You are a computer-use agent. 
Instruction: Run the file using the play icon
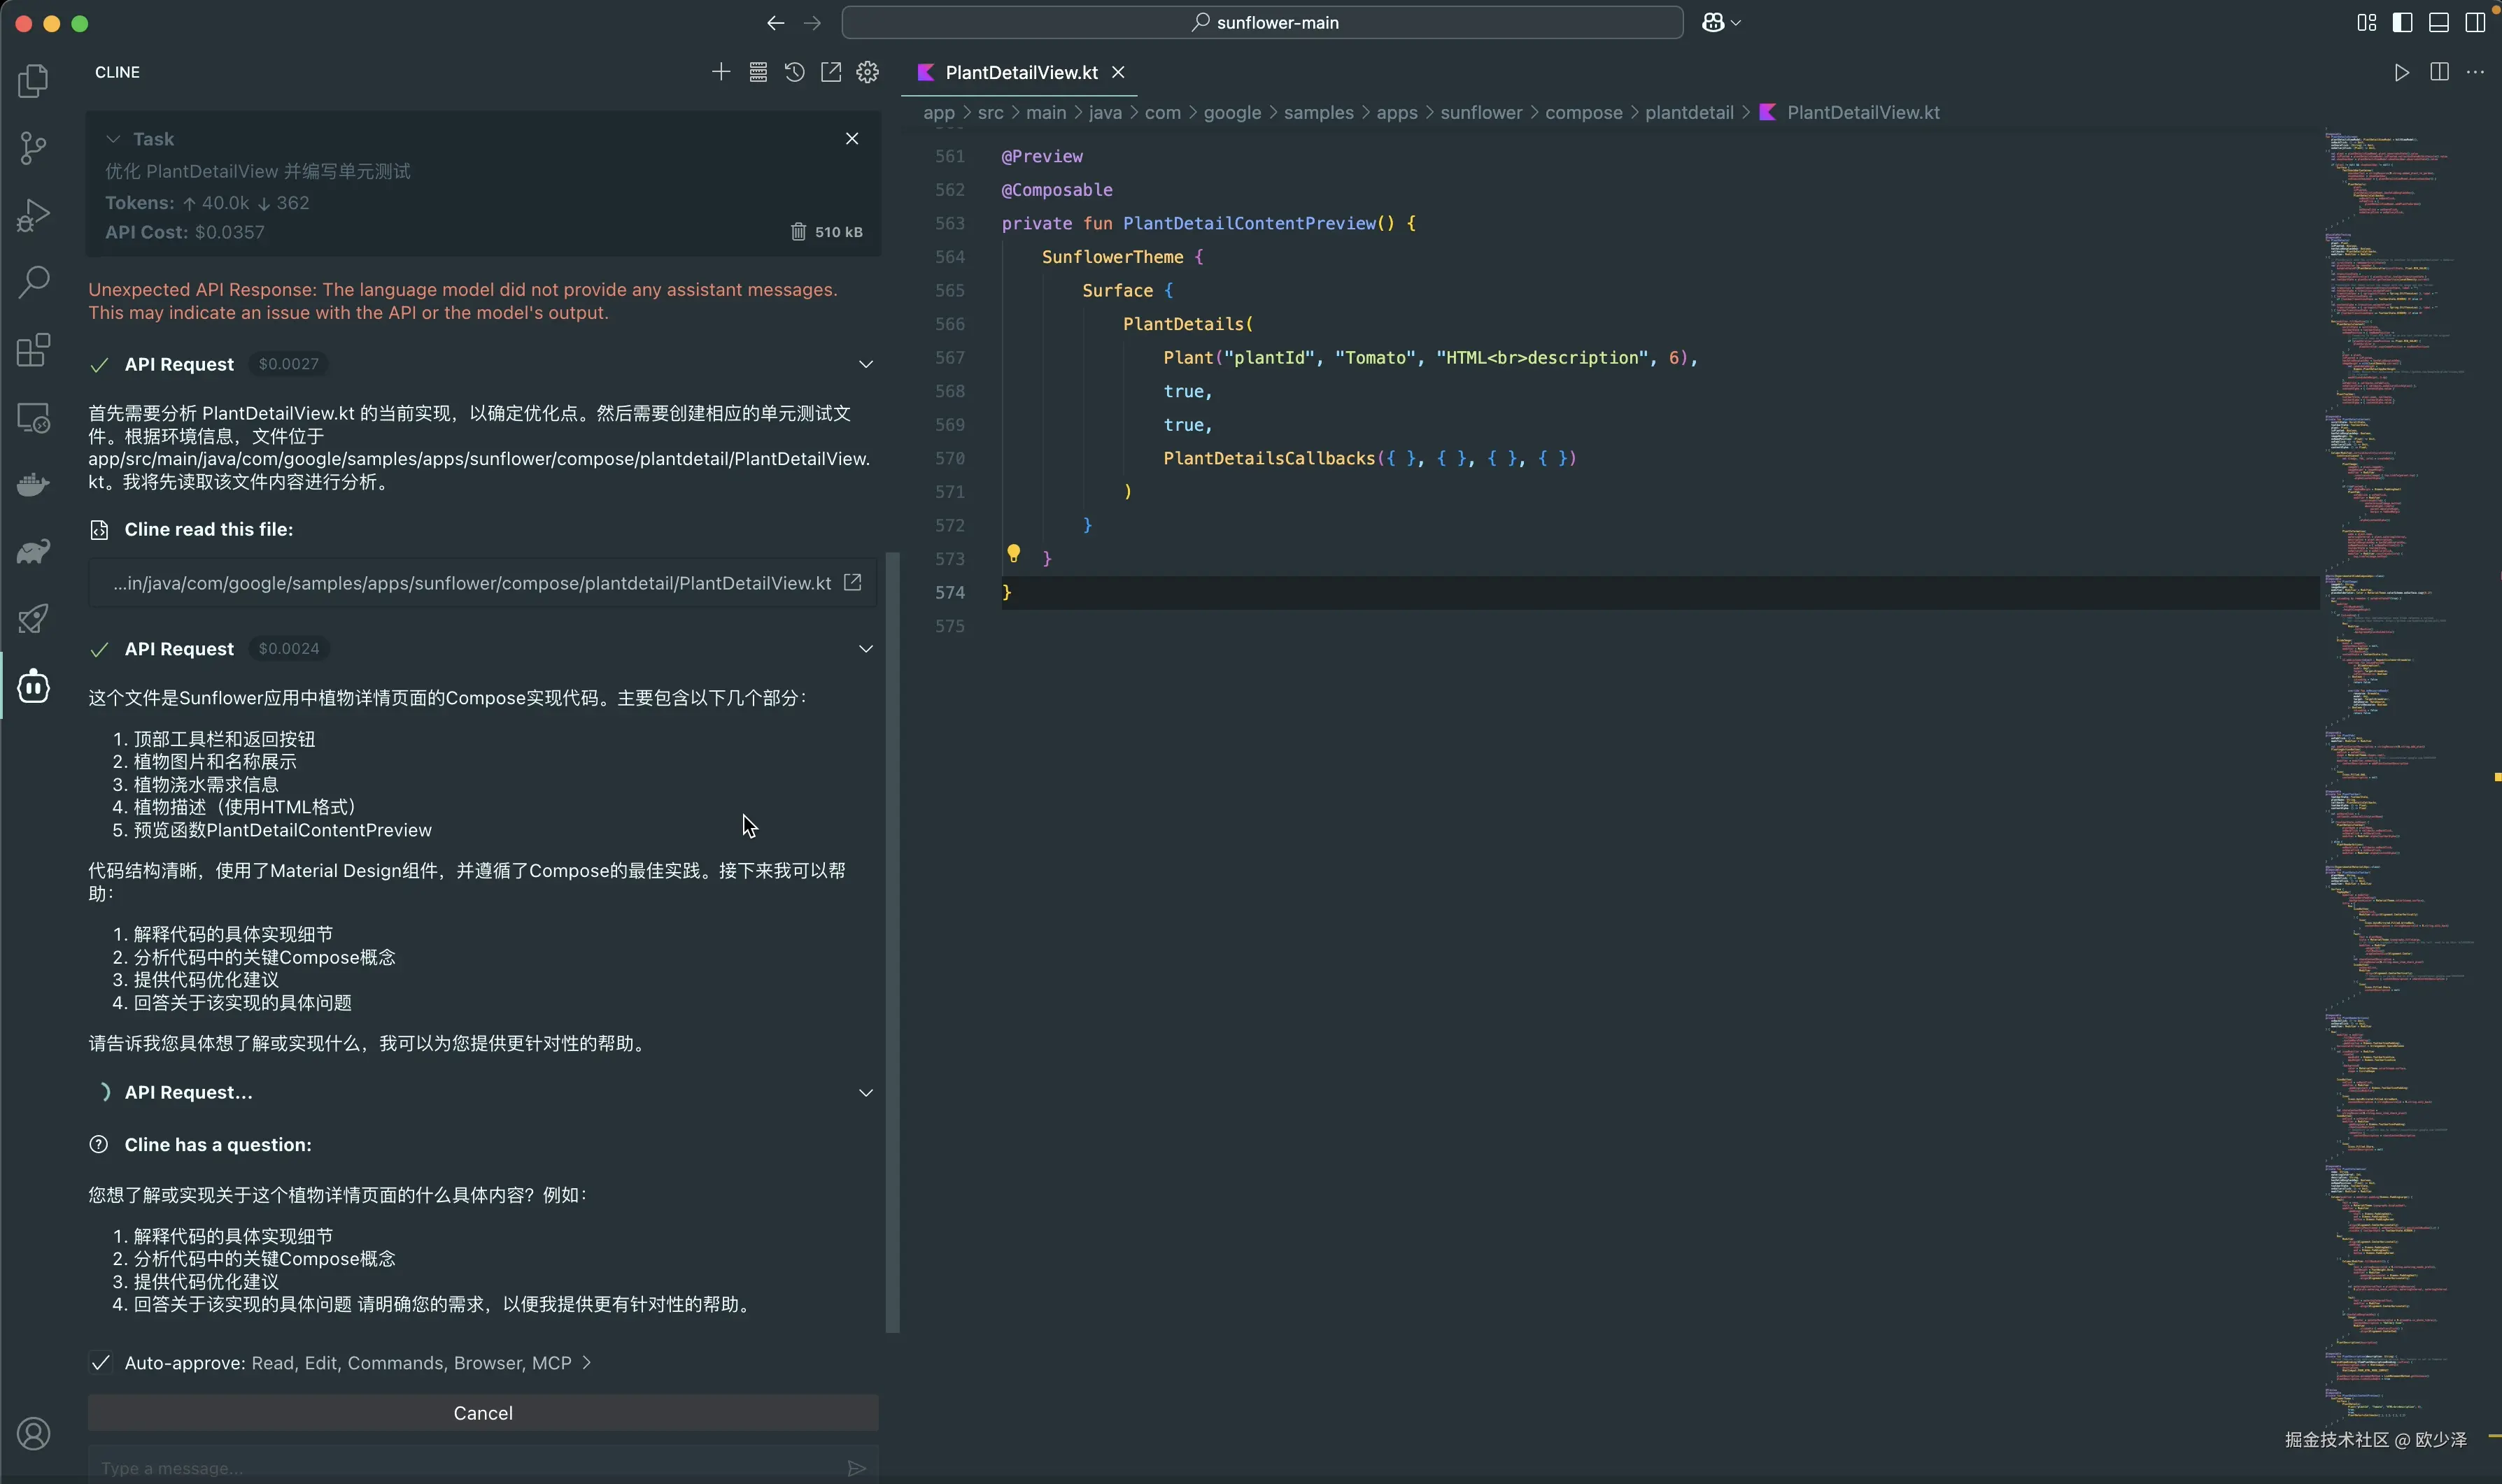pyautogui.click(x=2401, y=72)
